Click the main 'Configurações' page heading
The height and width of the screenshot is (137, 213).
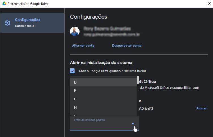(89, 17)
